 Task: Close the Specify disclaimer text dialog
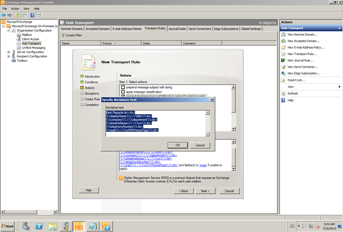tap(211, 100)
